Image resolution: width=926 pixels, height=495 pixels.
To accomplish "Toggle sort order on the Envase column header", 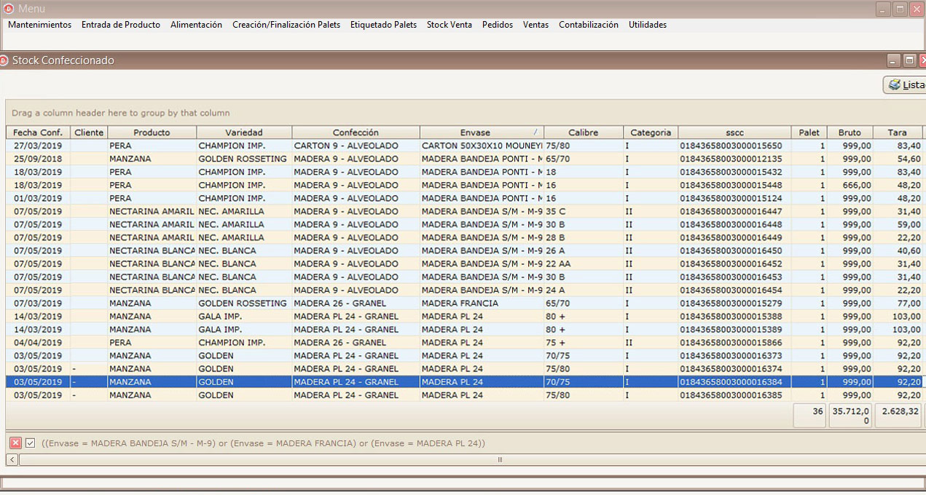I will 482,132.
